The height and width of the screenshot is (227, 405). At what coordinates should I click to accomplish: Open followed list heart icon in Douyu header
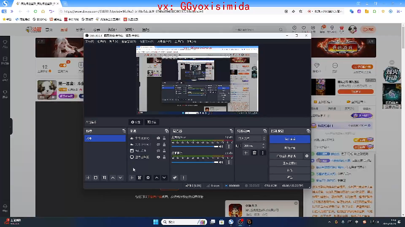(304, 28)
